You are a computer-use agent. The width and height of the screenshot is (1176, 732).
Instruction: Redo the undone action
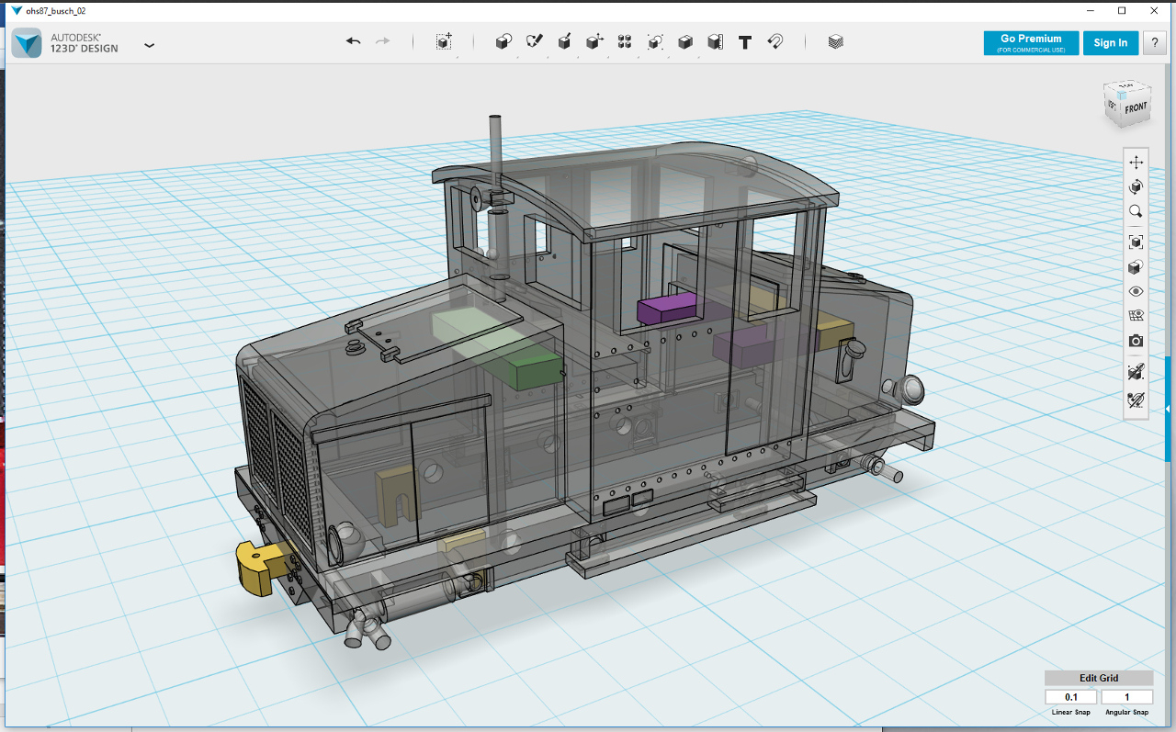tap(383, 41)
